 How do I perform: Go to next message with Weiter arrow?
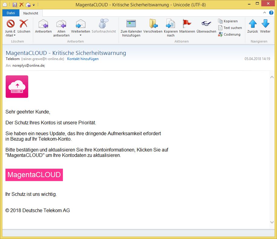(265, 26)
